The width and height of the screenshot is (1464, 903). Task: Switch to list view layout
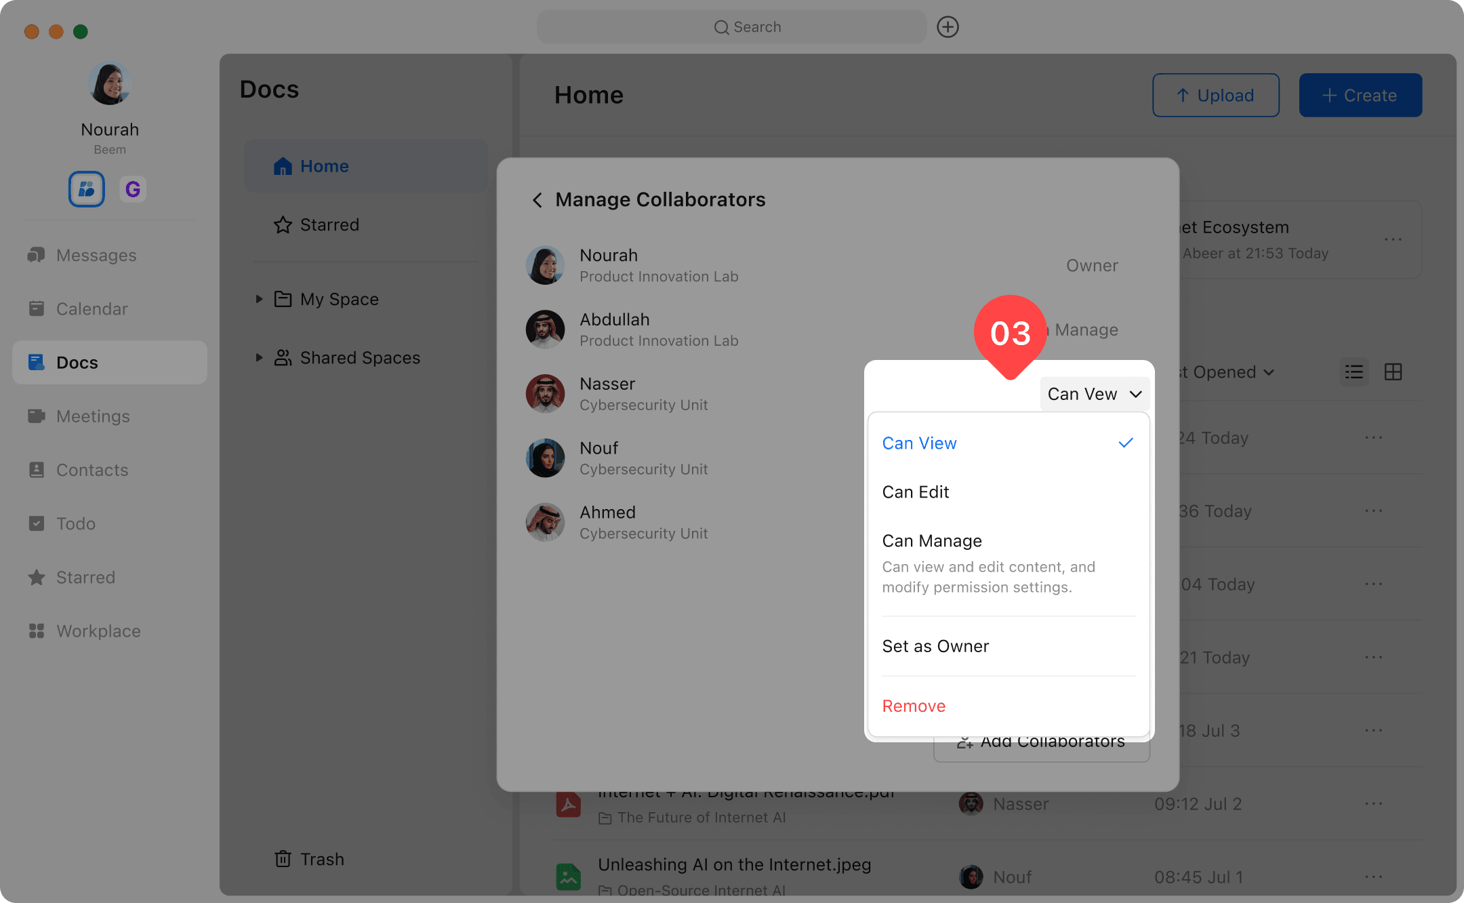coord(1354,372)
